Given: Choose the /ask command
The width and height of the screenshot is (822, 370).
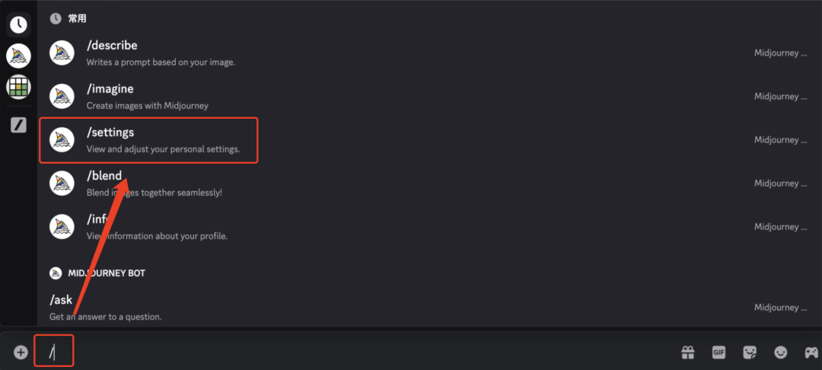Looking at the screenshot, I should (61, 300).
